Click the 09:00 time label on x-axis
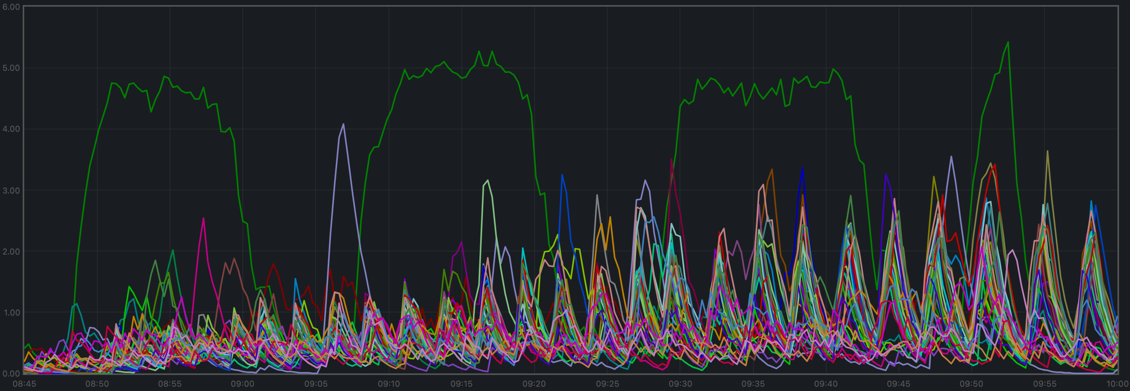Screen dimensions: 1130x391 [242, 384]
